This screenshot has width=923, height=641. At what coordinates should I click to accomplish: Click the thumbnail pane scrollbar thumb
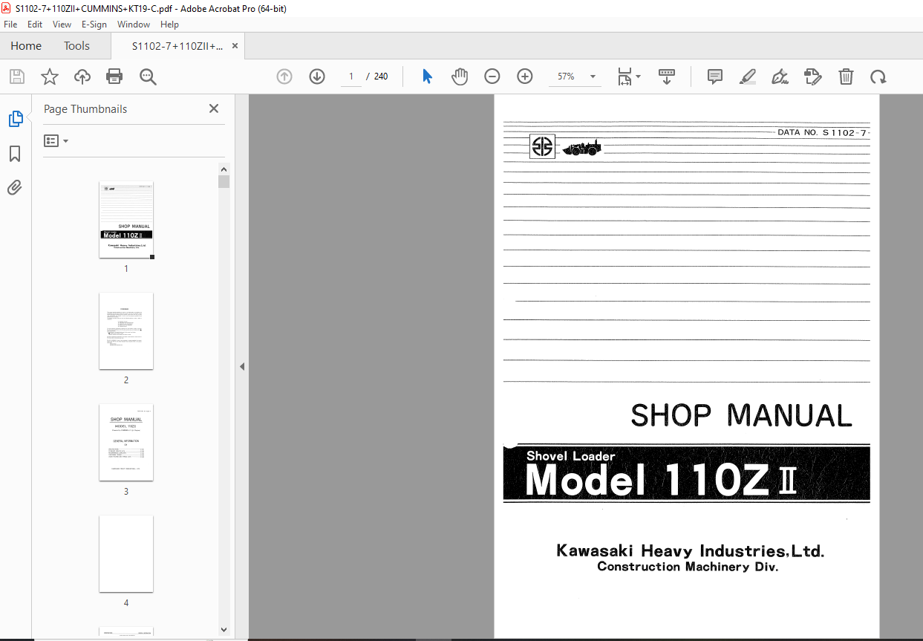point(224,182)
